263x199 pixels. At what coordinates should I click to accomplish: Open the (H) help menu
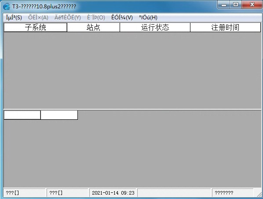[148, 18]
